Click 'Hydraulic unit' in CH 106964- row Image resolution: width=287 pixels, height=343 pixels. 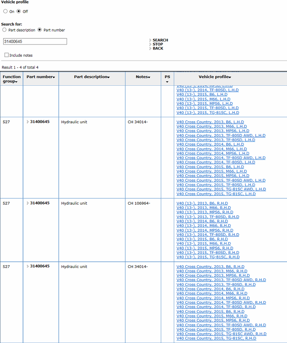[74, 203]
